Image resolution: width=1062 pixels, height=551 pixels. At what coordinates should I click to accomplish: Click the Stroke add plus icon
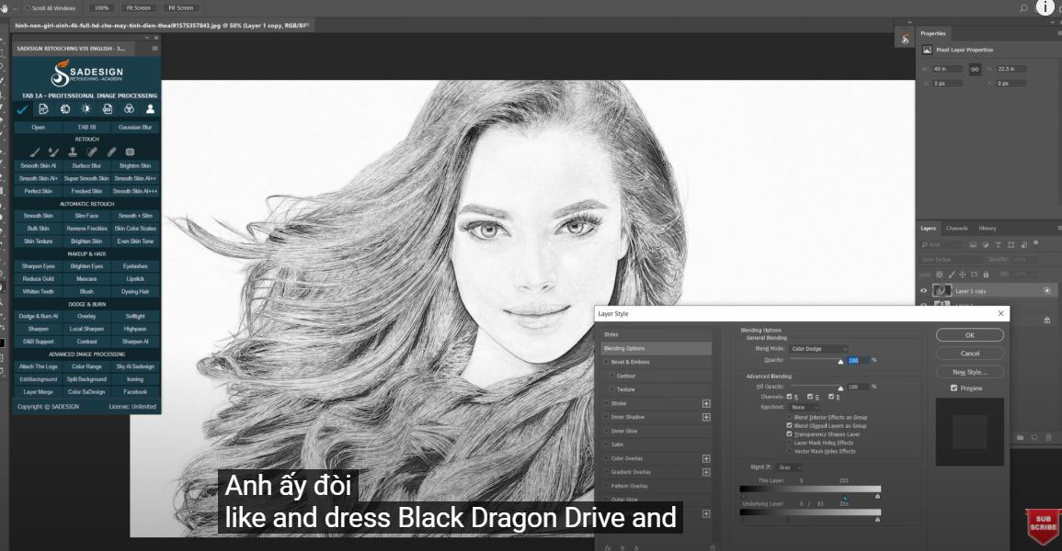pos(706,403)
